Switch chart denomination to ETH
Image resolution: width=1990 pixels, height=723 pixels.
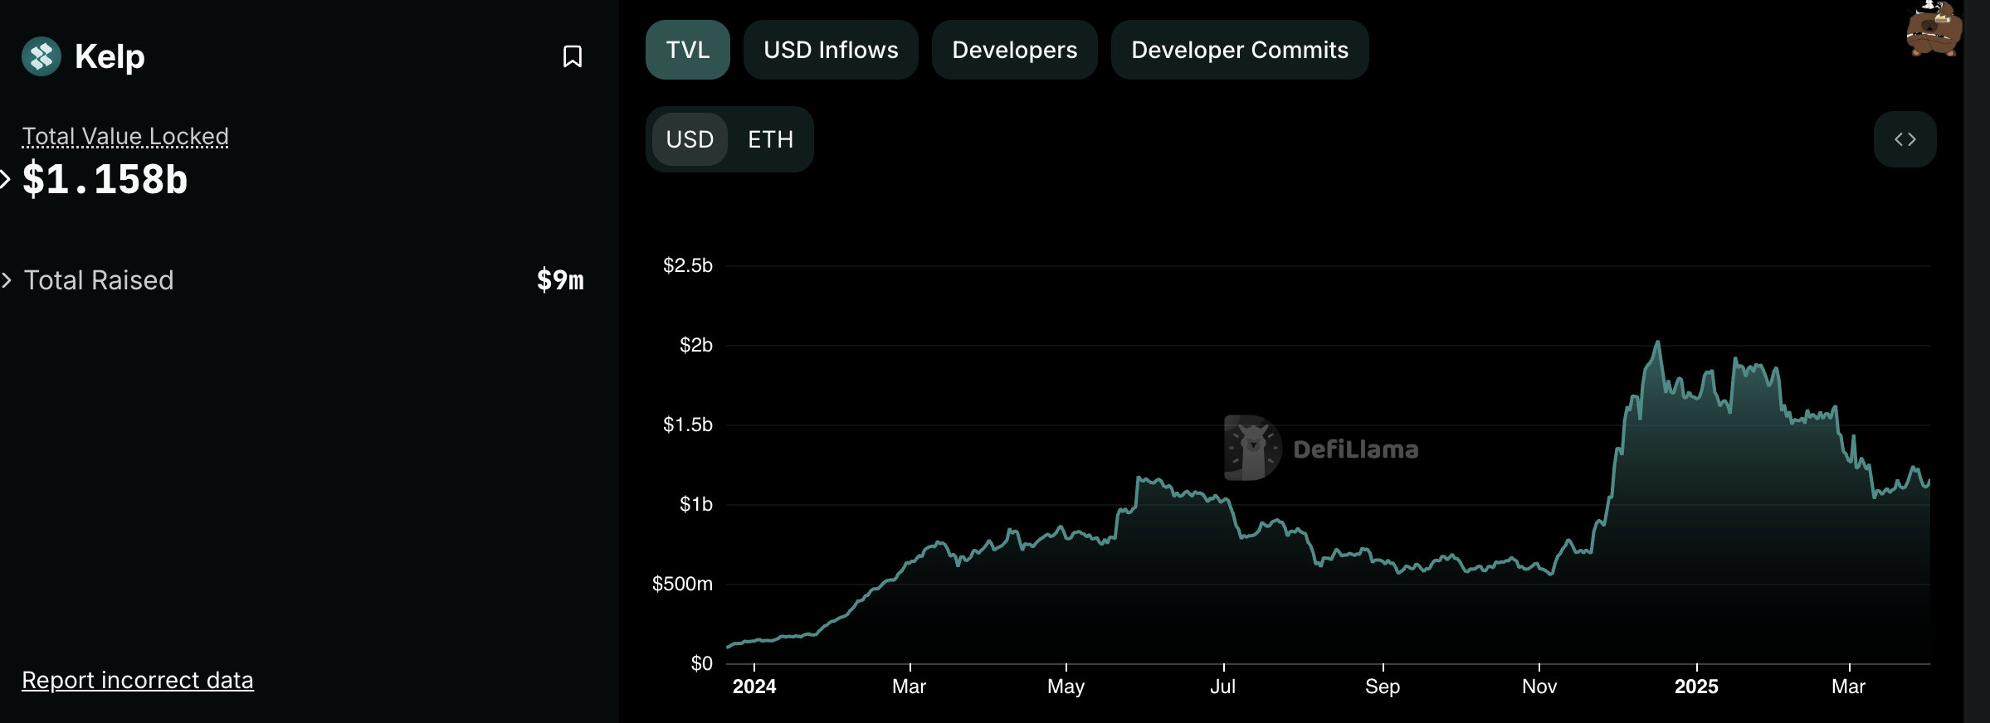pyautogui.click(x=770, y=139)
